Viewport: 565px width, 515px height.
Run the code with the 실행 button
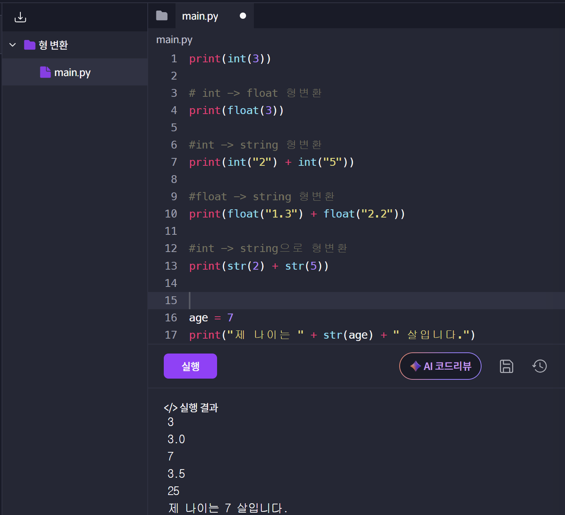(x=190, y=366)
